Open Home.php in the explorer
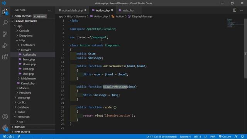Image resolution: width=247 pixels, height=139 pixels. coord(29,64)
